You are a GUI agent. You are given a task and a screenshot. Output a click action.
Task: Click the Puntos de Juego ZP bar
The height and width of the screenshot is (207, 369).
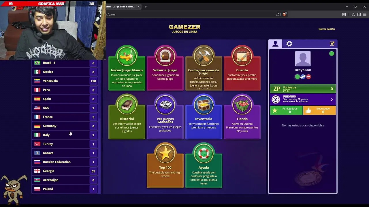coord(303,89)
